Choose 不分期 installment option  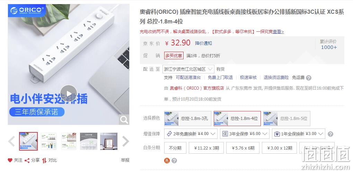(175, 148)
